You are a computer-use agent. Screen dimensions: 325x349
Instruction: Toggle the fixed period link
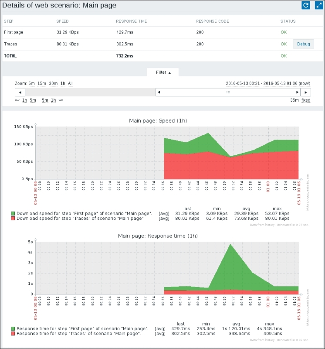click(x=306, y=100)
